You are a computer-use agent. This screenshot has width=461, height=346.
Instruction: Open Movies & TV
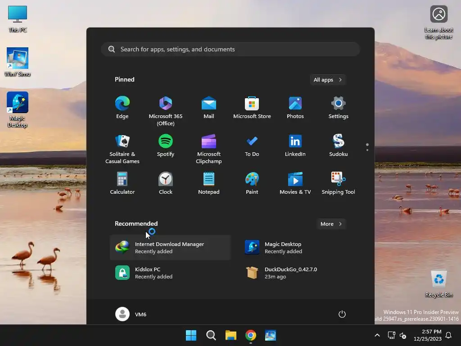point(295,183)
